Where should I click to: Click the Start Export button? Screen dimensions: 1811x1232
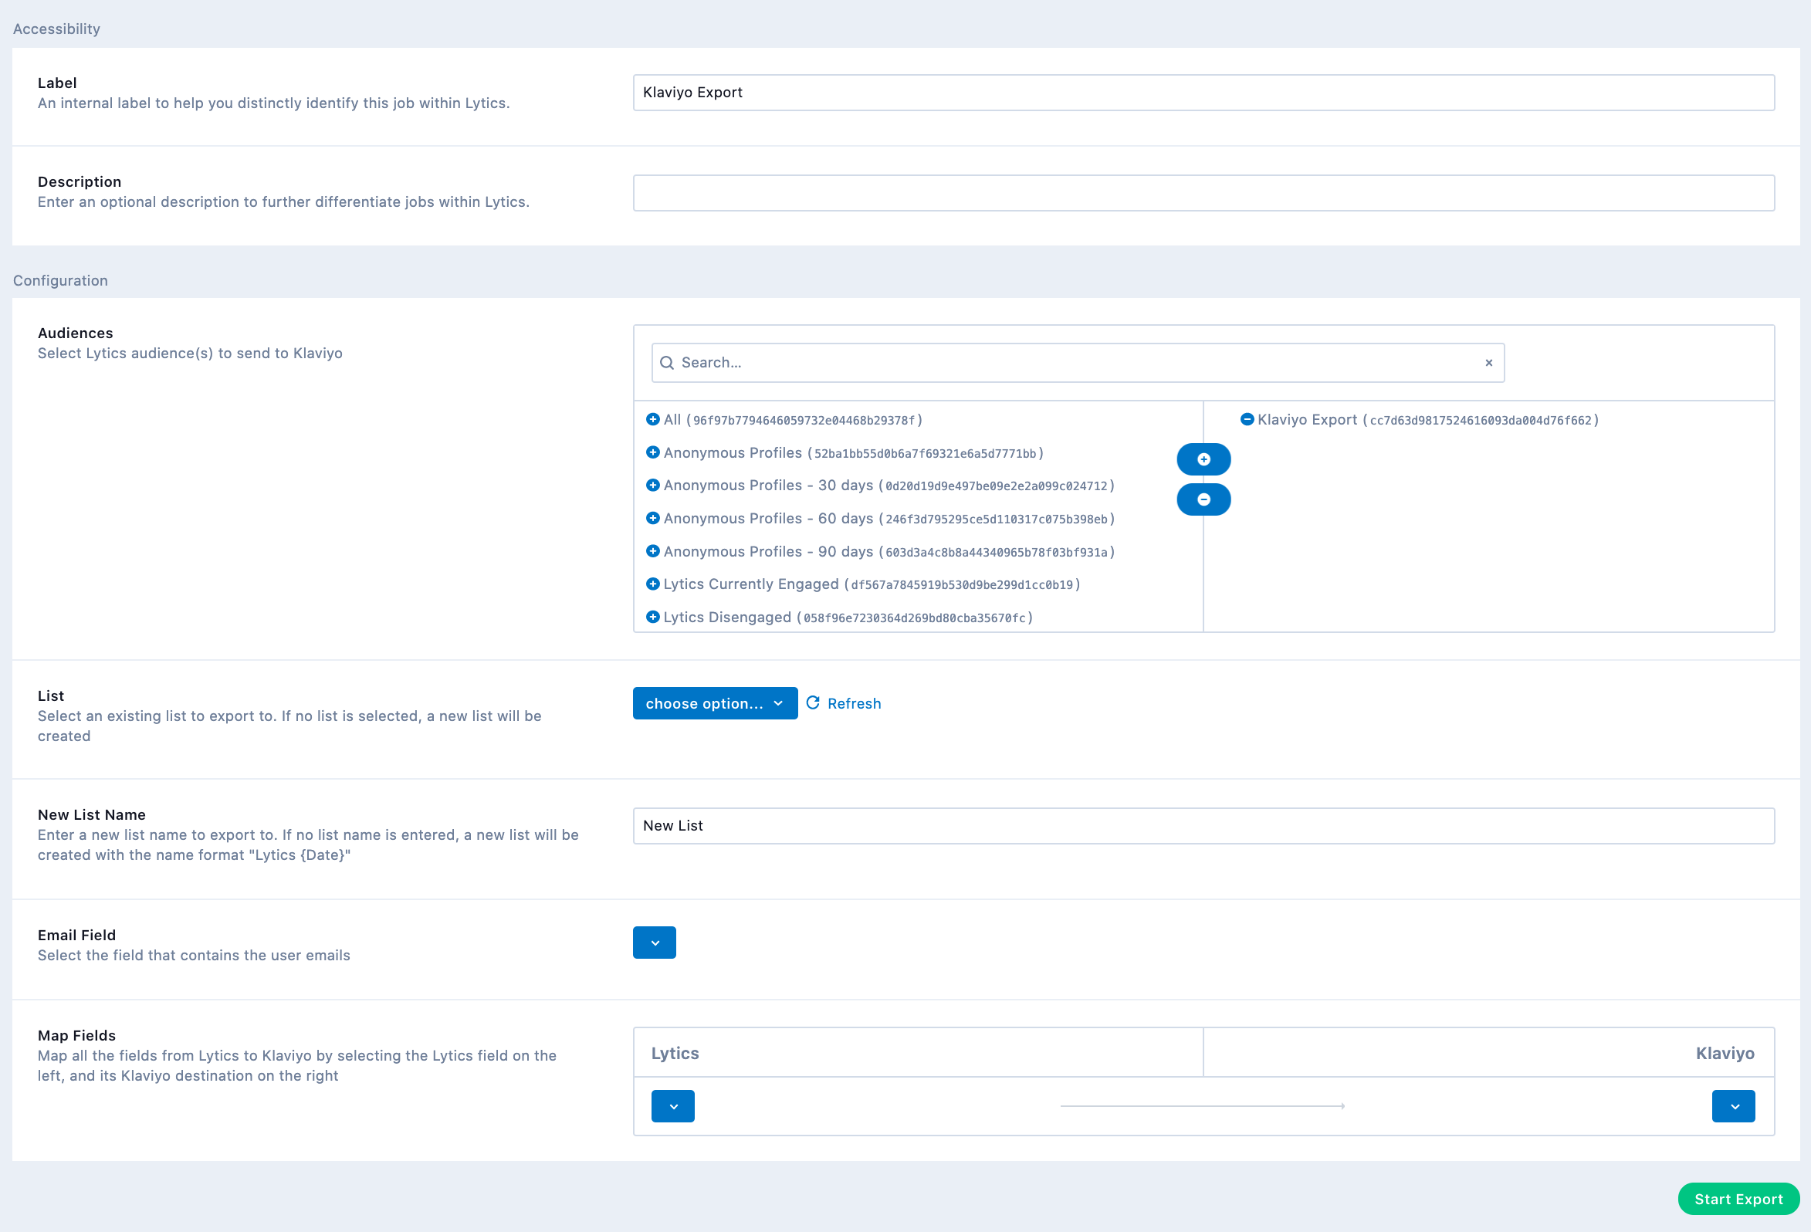point(1738,1199)
